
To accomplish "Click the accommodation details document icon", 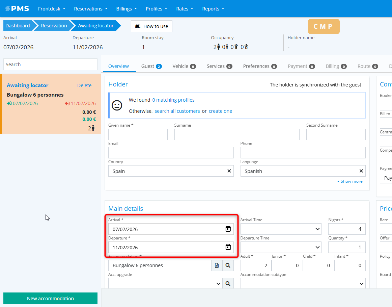I will [217, 265].
